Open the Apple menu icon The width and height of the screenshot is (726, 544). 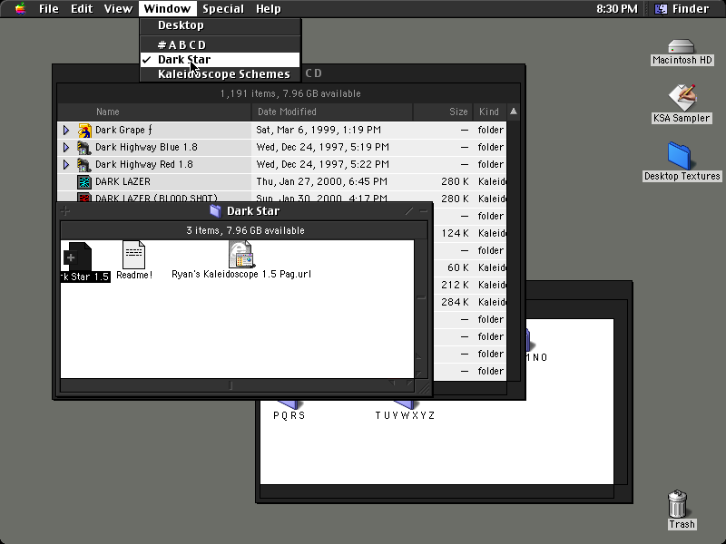(19, 9)
